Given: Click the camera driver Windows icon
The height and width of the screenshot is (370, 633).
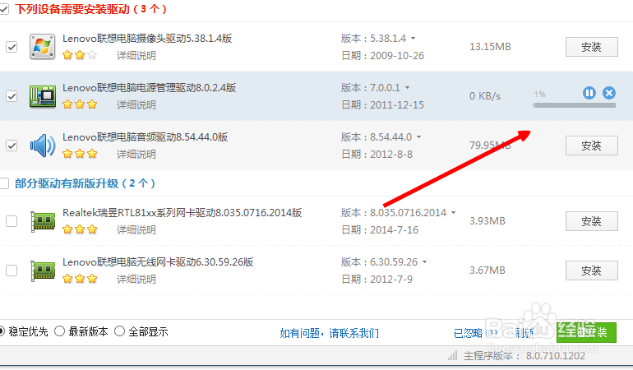Looking at the screenshot, I should [x=43, y=47].
